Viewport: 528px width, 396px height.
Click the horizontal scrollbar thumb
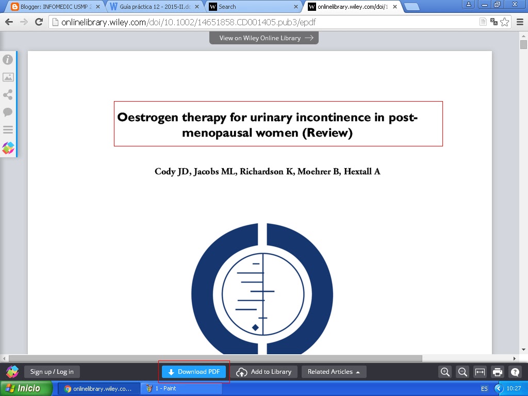click(215, 359)
